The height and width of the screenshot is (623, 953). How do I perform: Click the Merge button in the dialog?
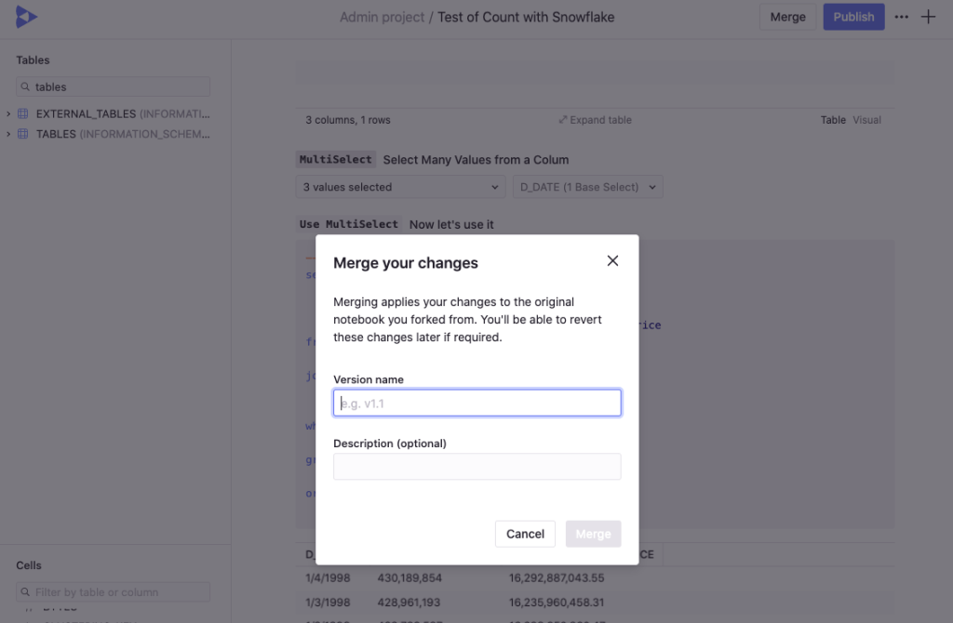pos(593,534)
